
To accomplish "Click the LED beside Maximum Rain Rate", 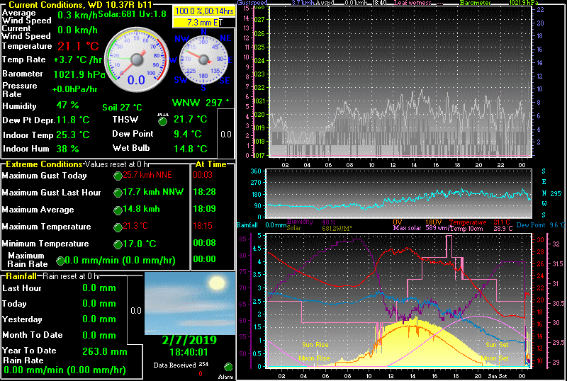I will (x=60, y=261).
